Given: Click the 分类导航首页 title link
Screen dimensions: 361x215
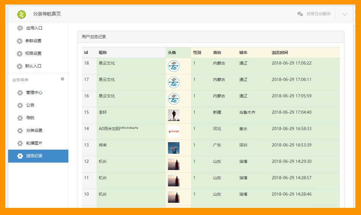Looking at the screenshot, I should 47,14.
